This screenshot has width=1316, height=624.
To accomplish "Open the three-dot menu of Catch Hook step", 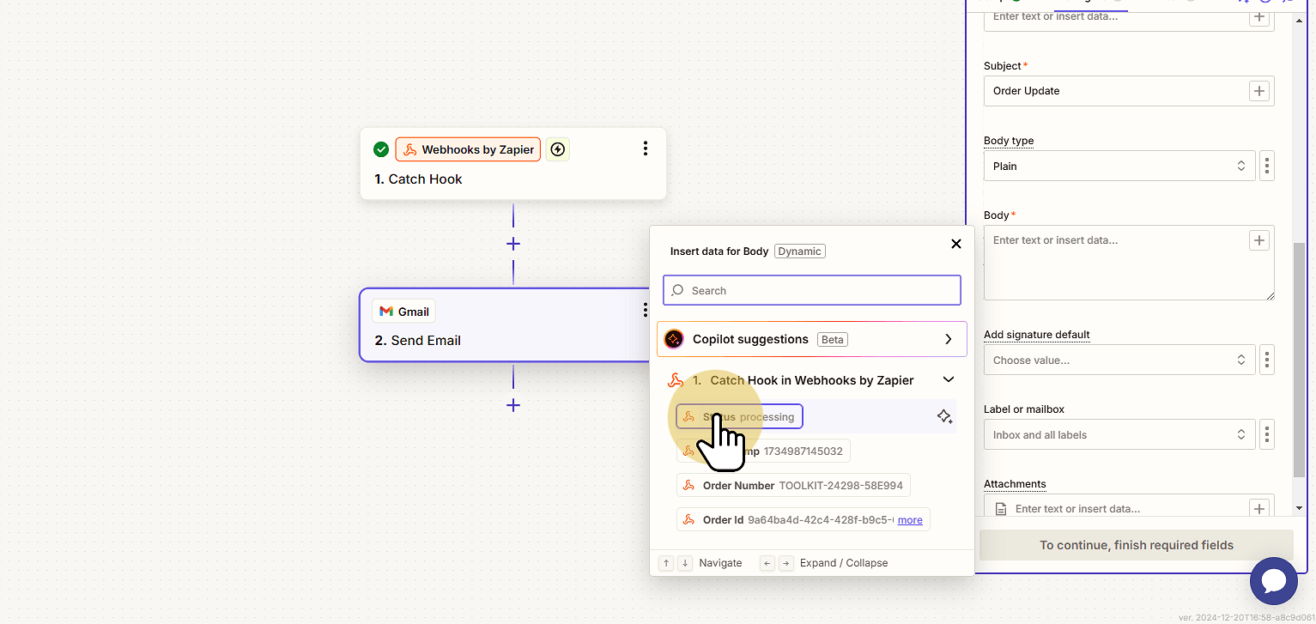I will pyautogui.click(x=646, y=149).
